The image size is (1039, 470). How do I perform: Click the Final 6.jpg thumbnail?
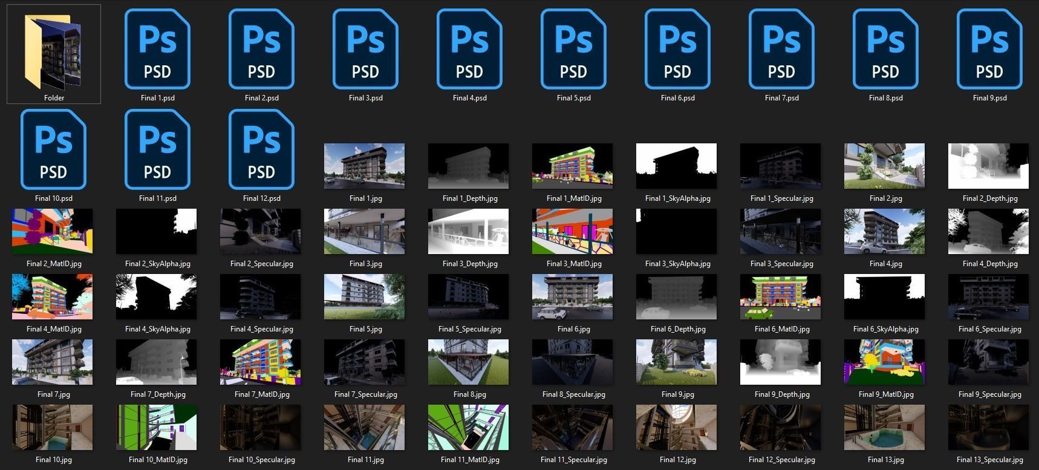573,297
